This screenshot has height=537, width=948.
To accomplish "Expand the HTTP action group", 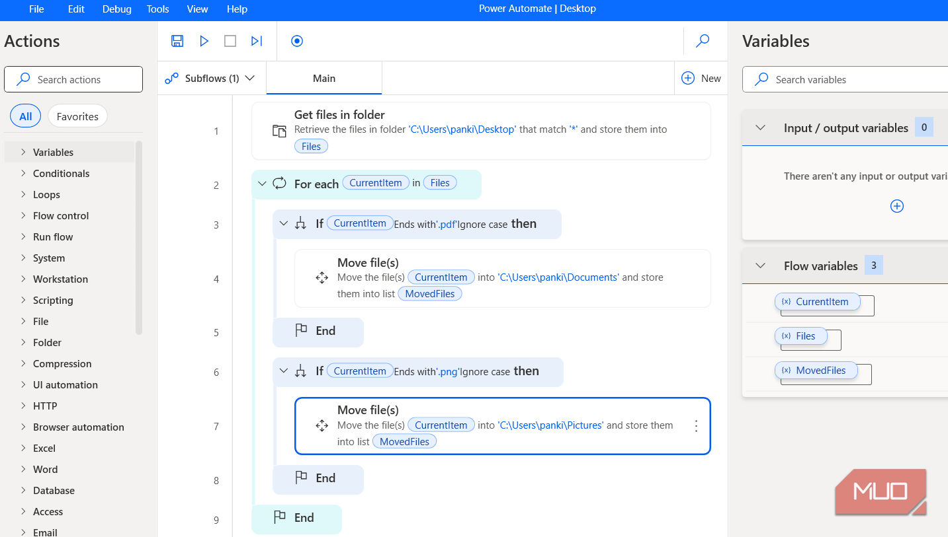I will [23, 406].
